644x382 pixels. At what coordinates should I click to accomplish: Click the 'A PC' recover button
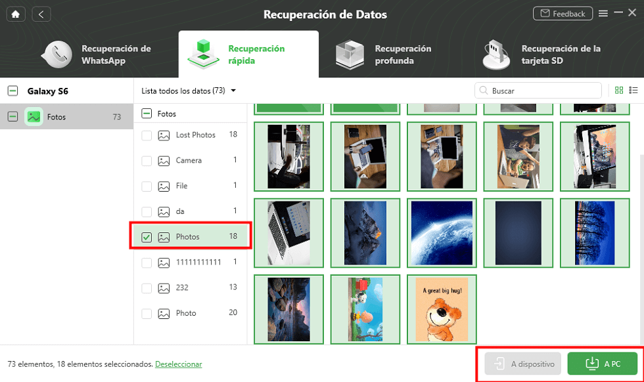pyautogui.click(x=602, y=364)
